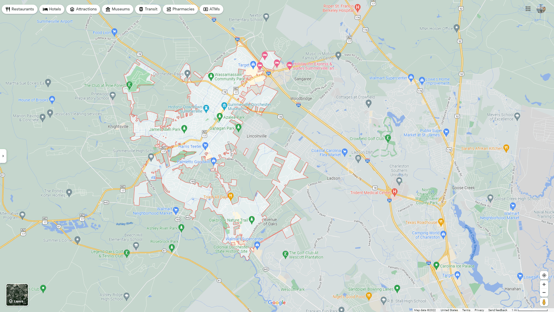The width and height of the screenshot is (554, 312).
Task: Select Historic Downtown Summerville marker
Action: click(206, 108)
